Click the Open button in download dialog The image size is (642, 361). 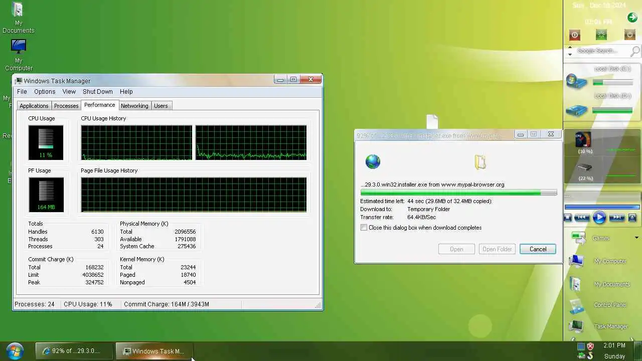tap(456, 249)
